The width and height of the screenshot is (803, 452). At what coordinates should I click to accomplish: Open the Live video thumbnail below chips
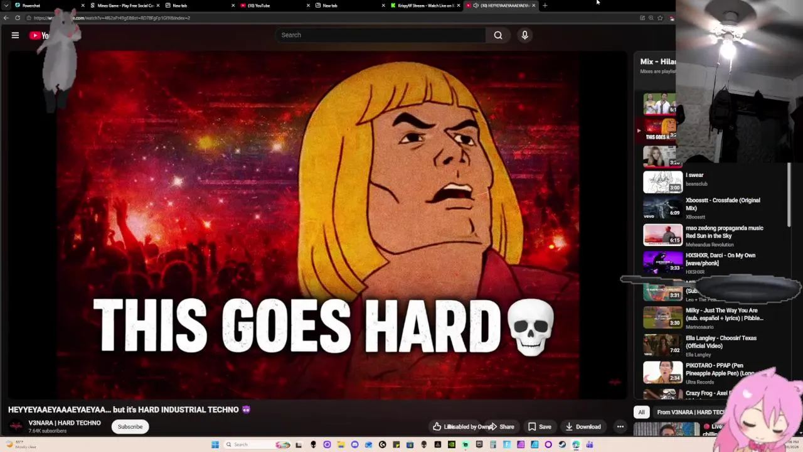(667, 430)
